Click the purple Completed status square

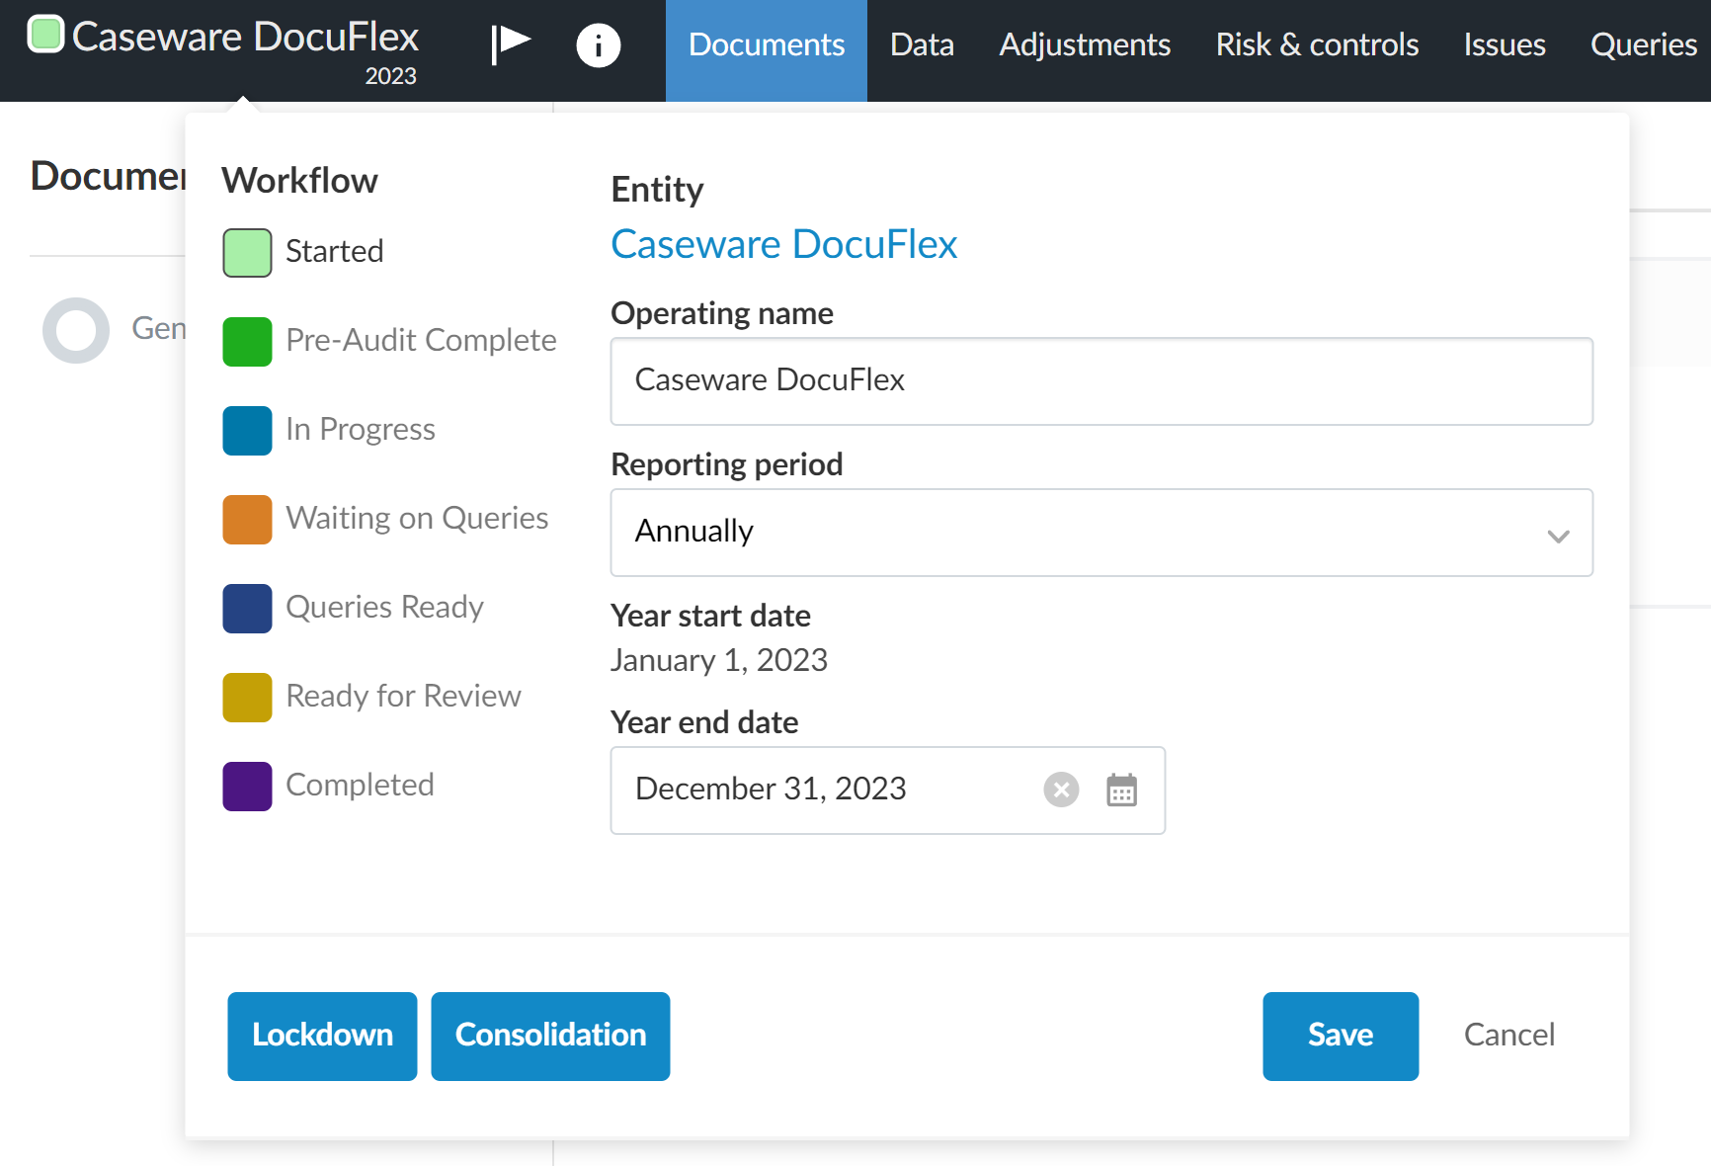[247, 786]
